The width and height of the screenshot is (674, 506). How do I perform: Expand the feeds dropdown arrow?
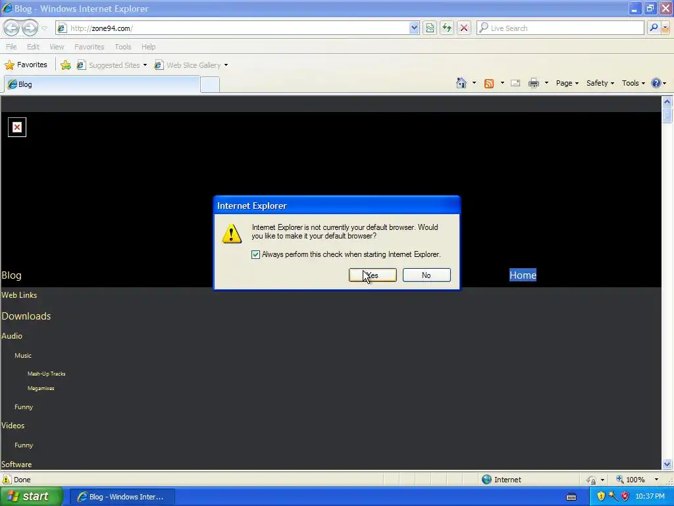[x=502, y=83]
